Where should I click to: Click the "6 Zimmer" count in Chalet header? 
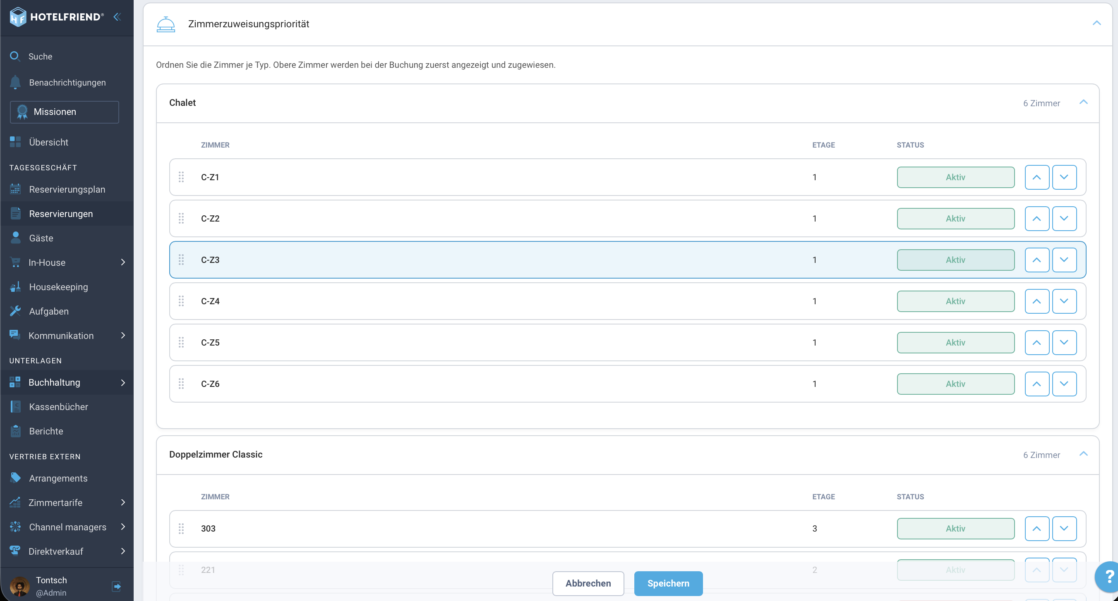tap(1041, 103)
